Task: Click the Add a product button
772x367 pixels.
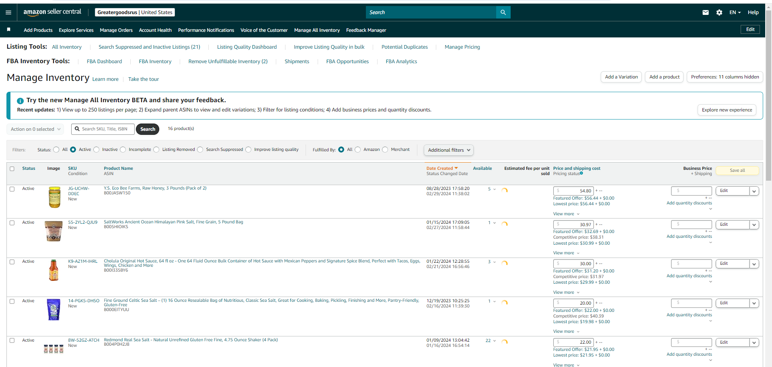Action: (664, 77)
